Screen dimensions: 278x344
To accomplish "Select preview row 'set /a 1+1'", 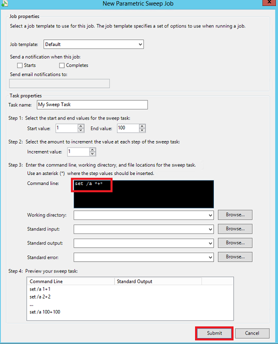I will pos(40,289).
